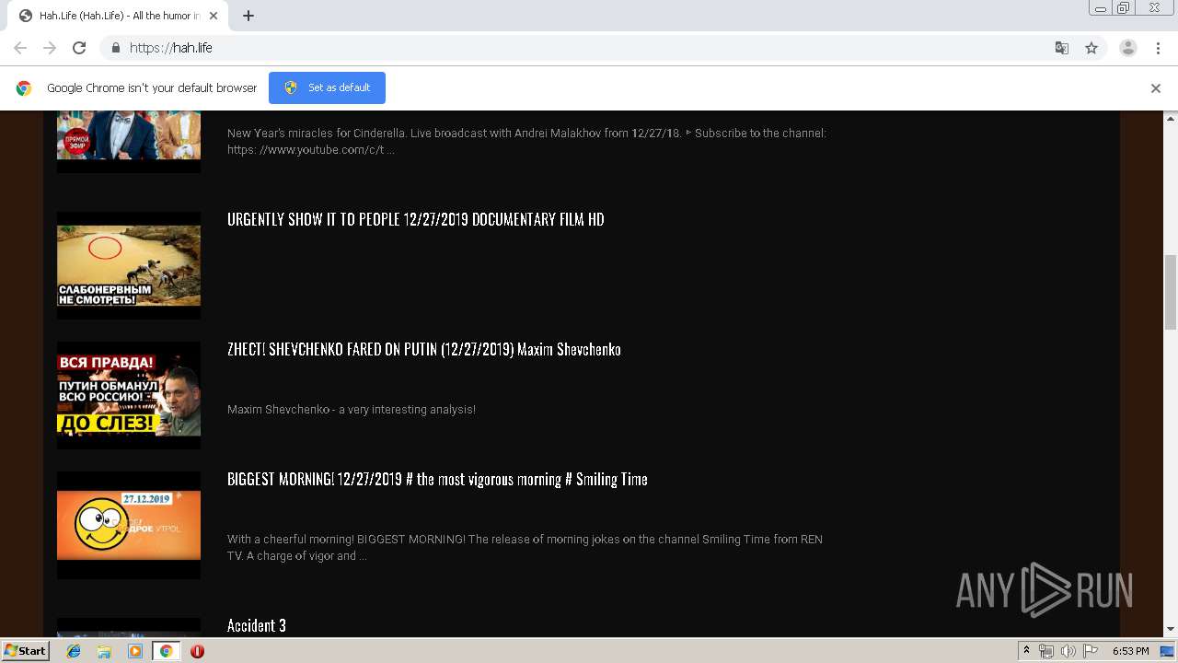Open 'ZHECT! SHEVCHENKO FARED ON PUTIN' title
Viewport: 1178px width, 663px height.
coord(424,349)
